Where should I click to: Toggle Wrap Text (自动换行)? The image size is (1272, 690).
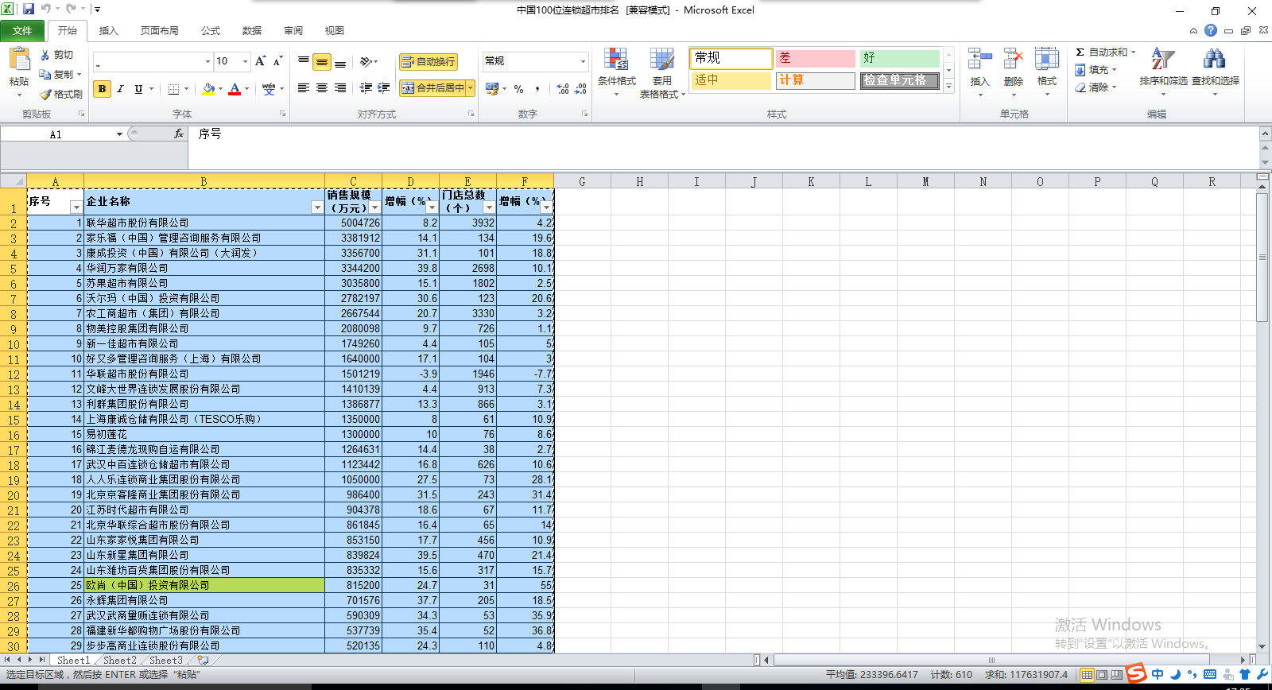429,61
